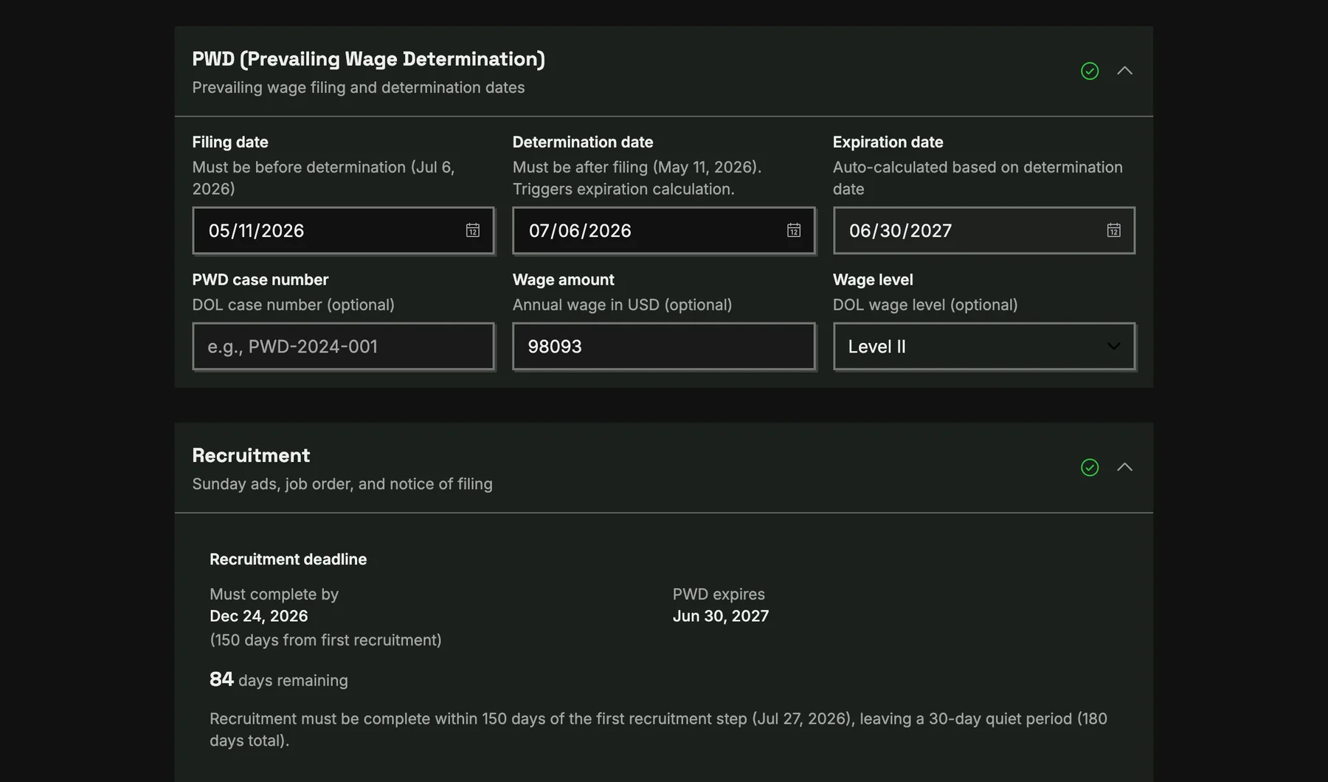Click the Recruitment section green checkmark icon

1090,467
